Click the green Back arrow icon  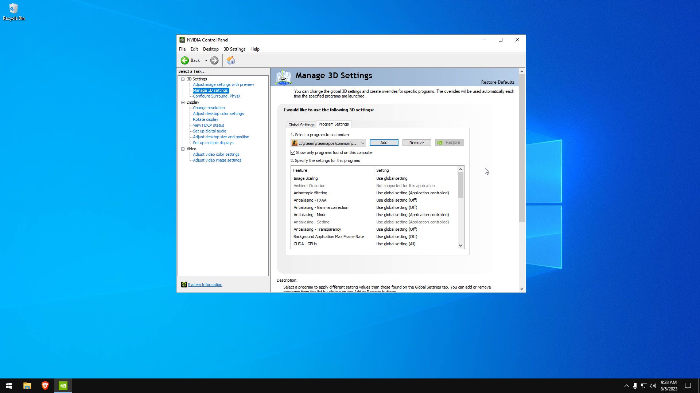tap(185, 60)
